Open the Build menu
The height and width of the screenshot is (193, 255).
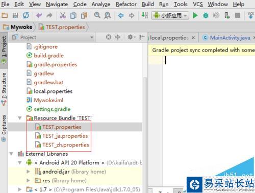tap(148, 4)
